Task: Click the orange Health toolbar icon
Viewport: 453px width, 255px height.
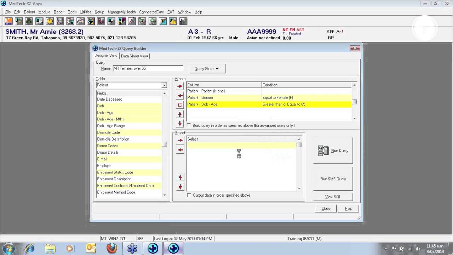Action: 8,21
